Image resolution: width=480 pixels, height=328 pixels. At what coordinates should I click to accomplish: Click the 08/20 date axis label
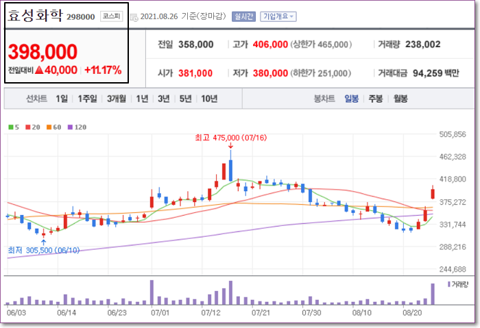(412, 313)
